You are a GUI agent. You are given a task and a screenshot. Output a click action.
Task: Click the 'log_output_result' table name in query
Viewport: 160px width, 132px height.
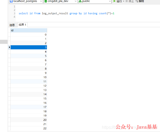click(55, 13)
